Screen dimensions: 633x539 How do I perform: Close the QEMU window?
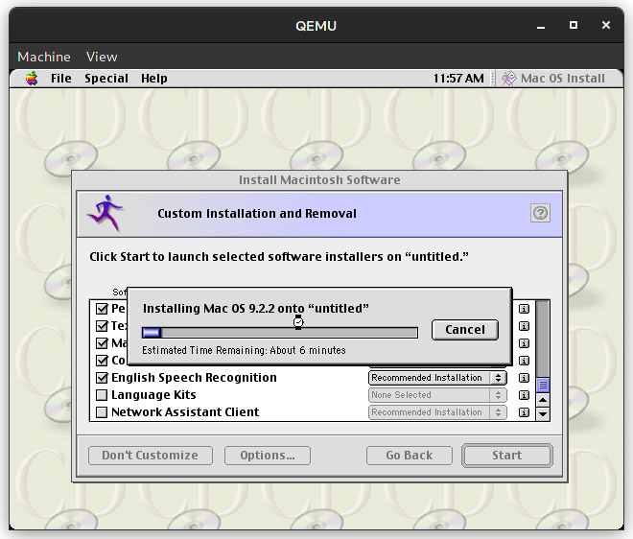coord(606,26)
